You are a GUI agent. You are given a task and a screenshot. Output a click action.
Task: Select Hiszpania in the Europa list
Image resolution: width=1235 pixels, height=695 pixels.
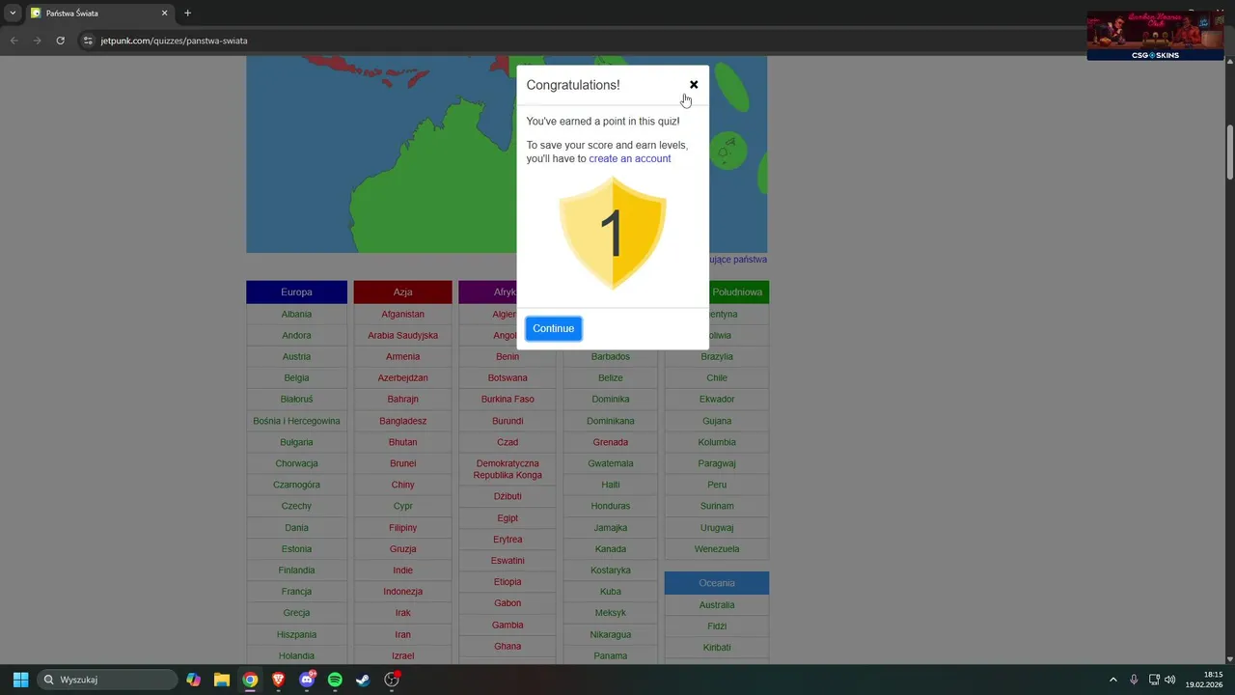click(296, 634)
